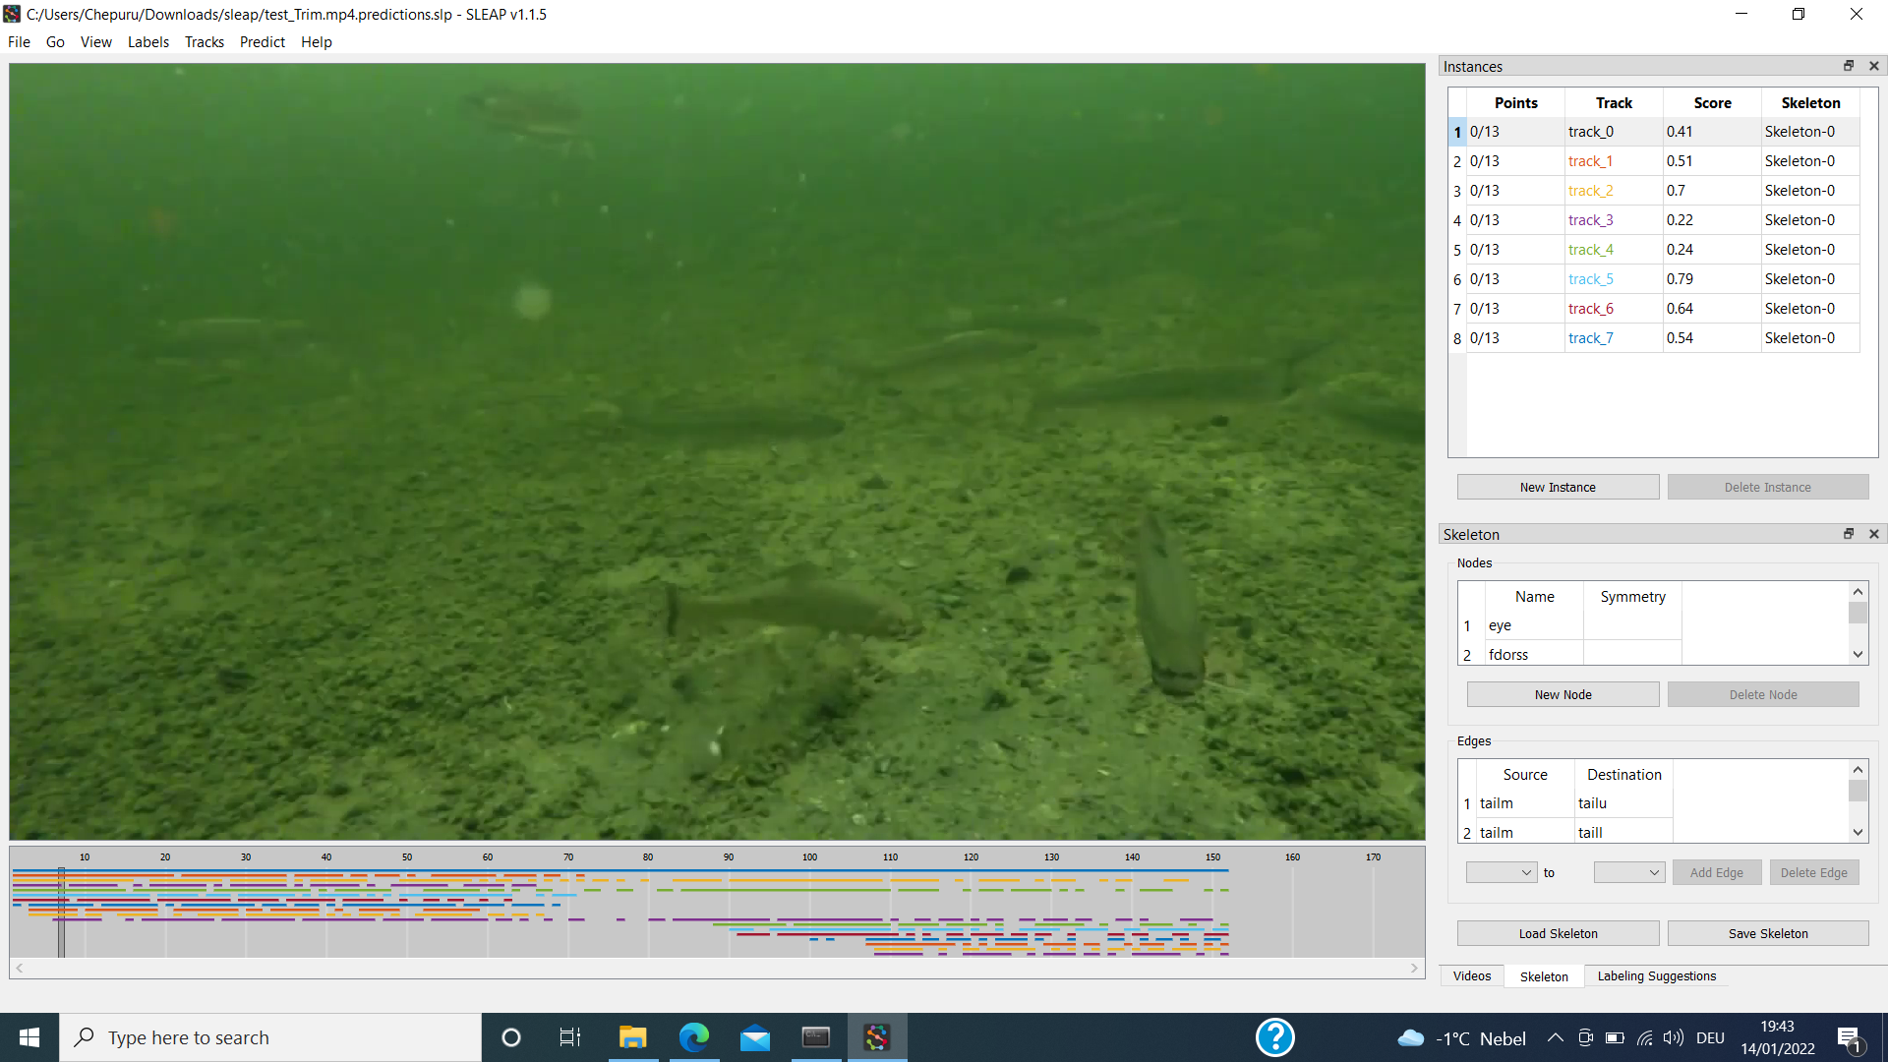Close the Instances panel
Viewport: 1888px width, 1062px height.
coord(1873,66)
